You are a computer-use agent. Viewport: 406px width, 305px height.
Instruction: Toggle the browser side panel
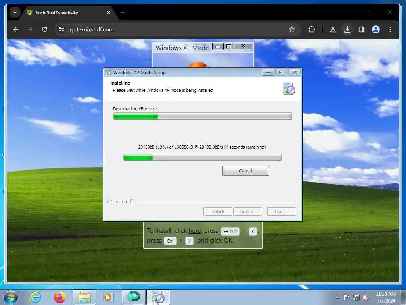click(x=362, y=29)
